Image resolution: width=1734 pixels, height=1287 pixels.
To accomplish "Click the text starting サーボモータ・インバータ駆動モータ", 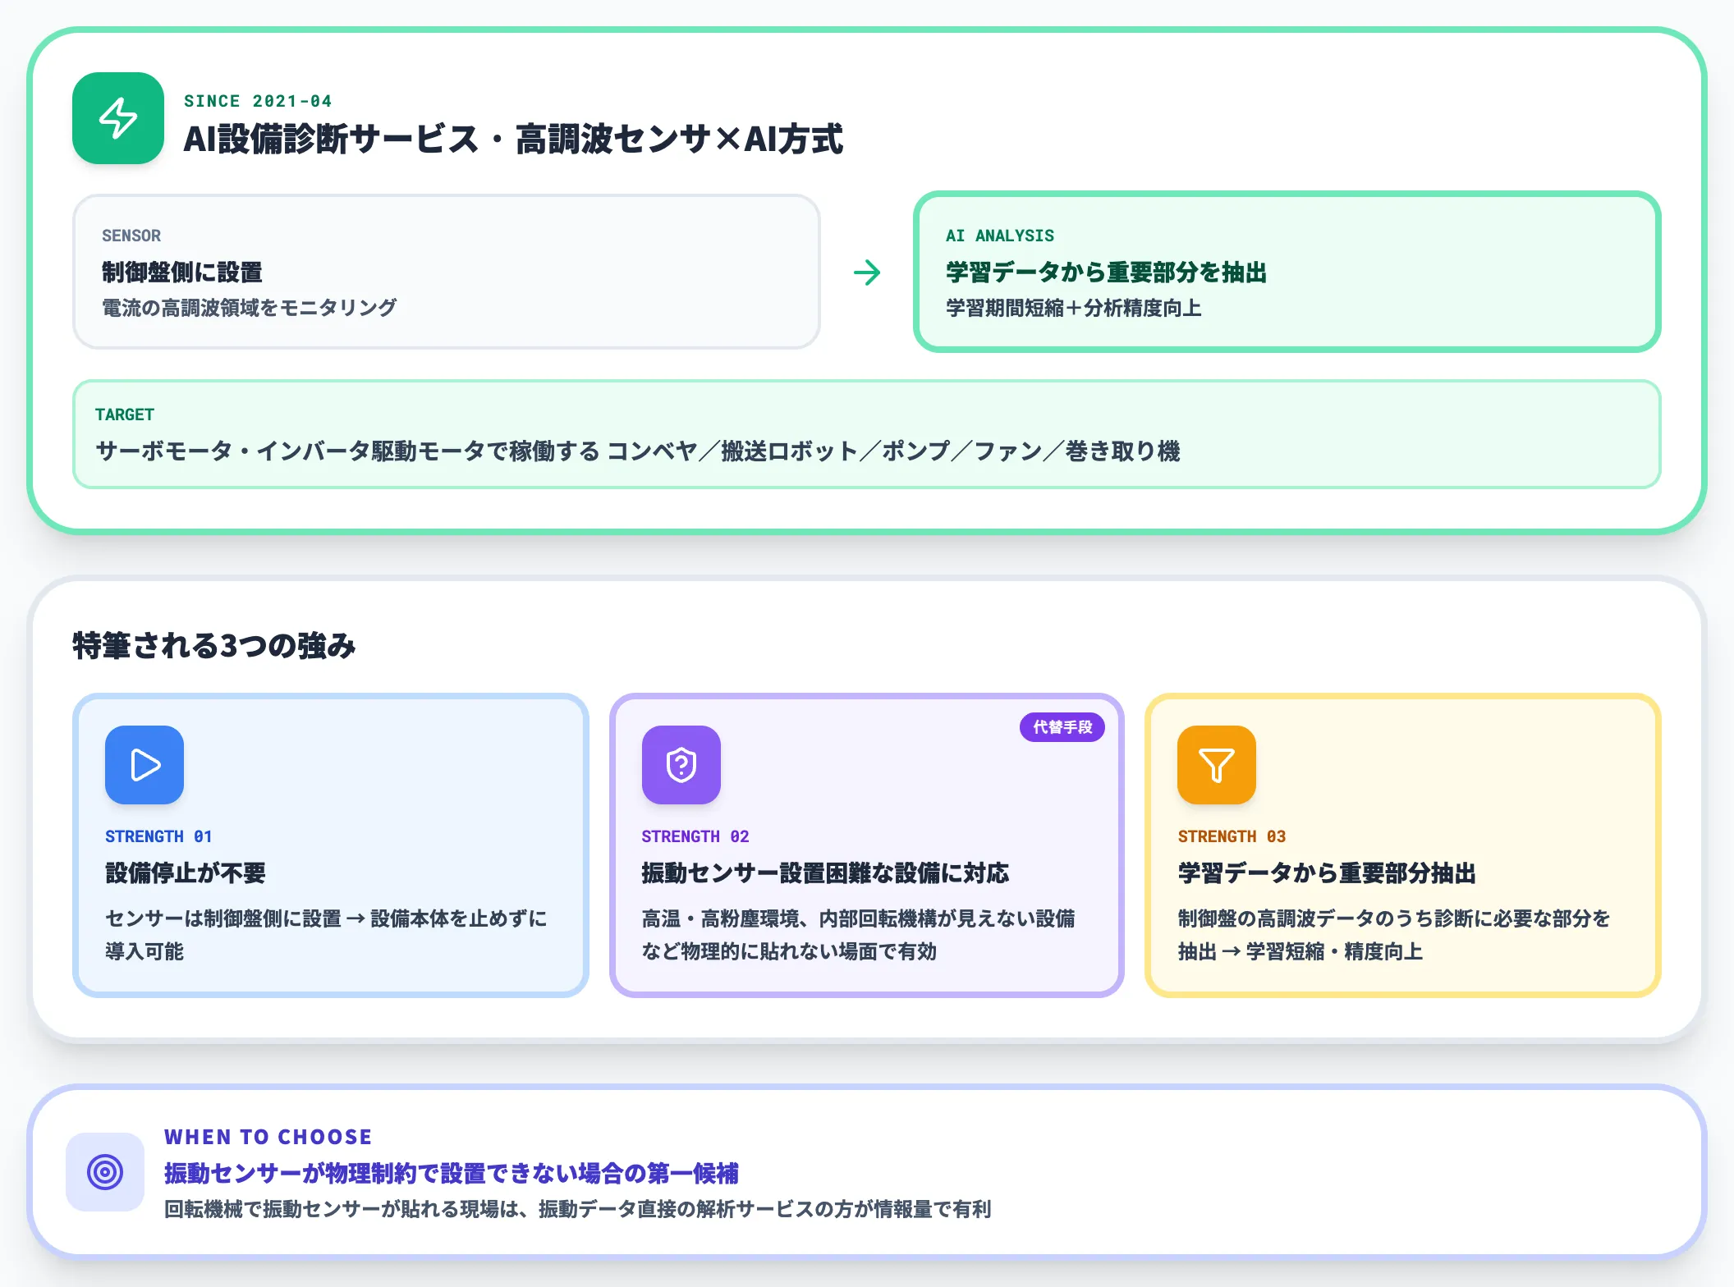I will click(638, 451).
